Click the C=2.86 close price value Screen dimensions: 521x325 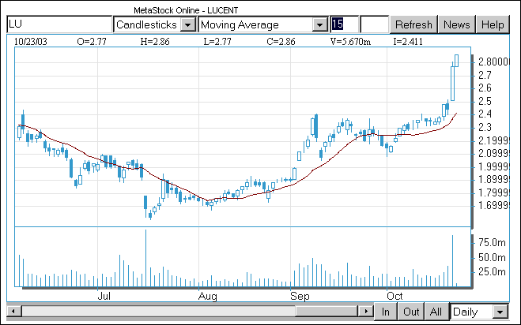[281, 42]
